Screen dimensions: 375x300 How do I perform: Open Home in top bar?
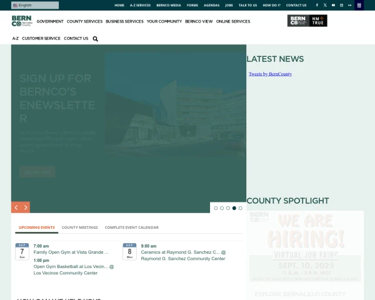click(x=119, y=5)
